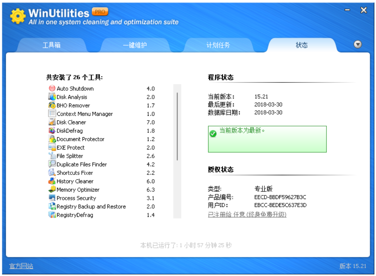Select the Disk Analysis list entry
The image size is (376, 276).
tap(72, 97)
